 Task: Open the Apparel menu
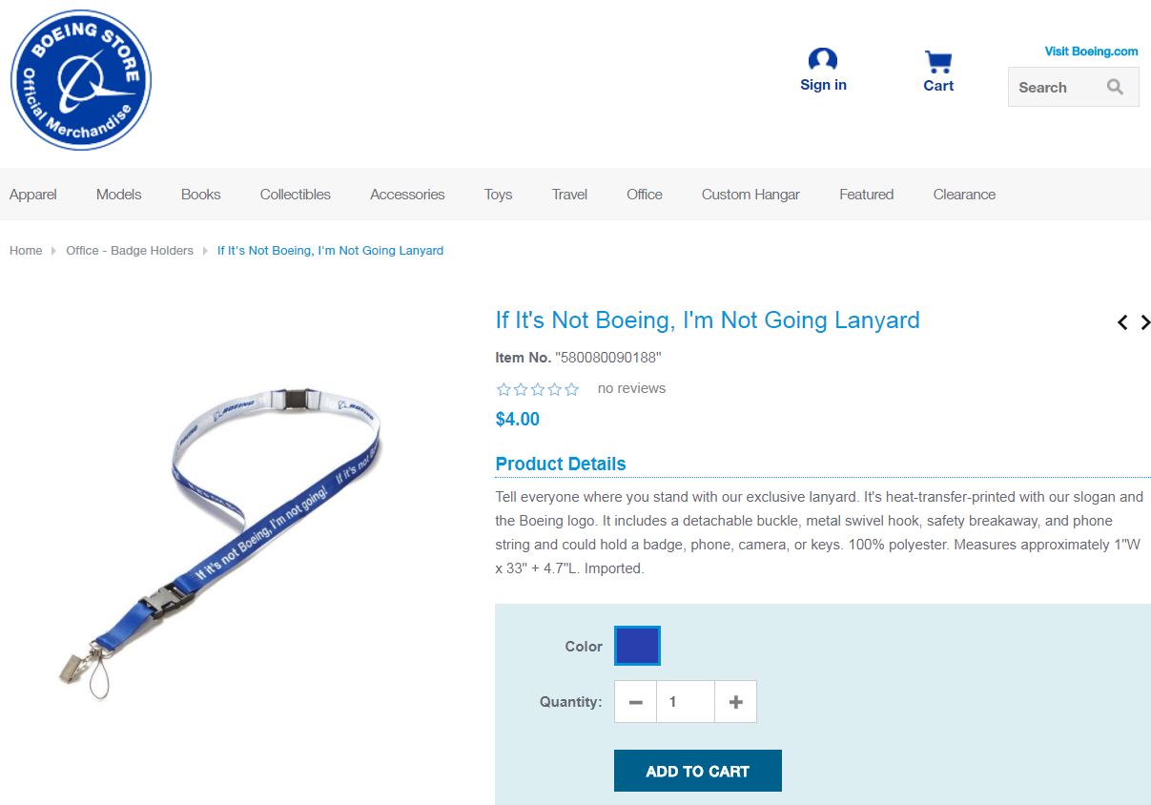click(x=33, y=195)
